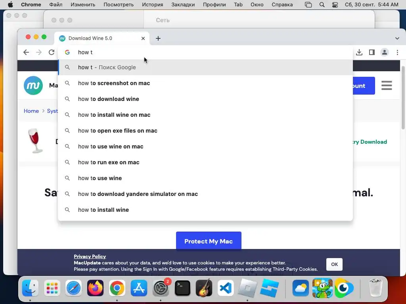Go to Home breadcrumb link
406x304 pixels.
[31, 111]
